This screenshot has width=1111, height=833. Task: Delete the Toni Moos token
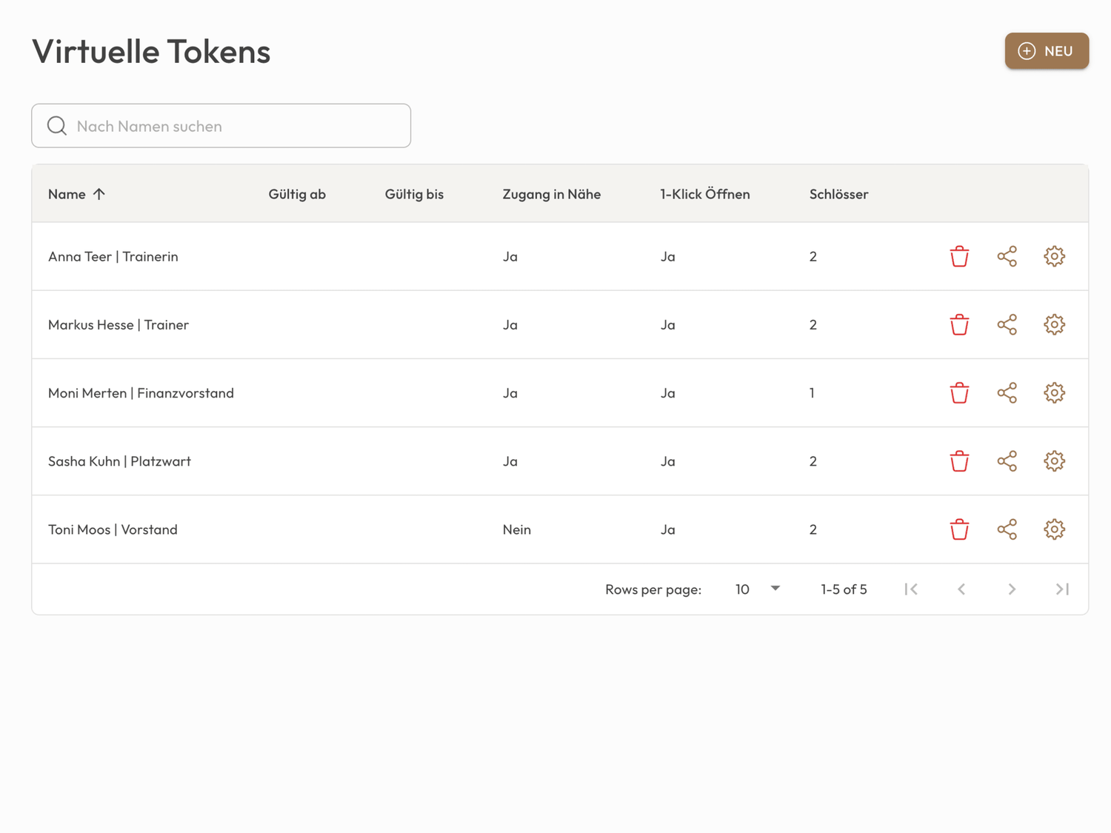(x=959, y=529)
